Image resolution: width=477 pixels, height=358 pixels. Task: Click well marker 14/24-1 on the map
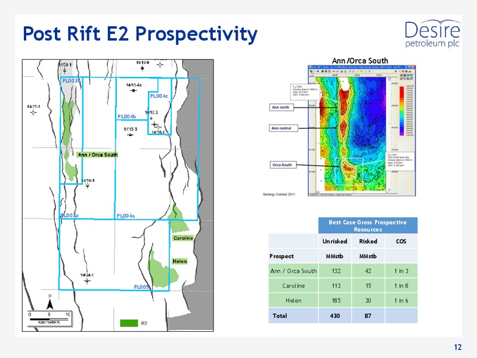pos(87,281)
